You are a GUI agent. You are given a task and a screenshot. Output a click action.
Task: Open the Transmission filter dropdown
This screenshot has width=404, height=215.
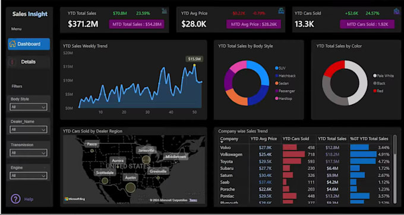[x=29, y=153]
